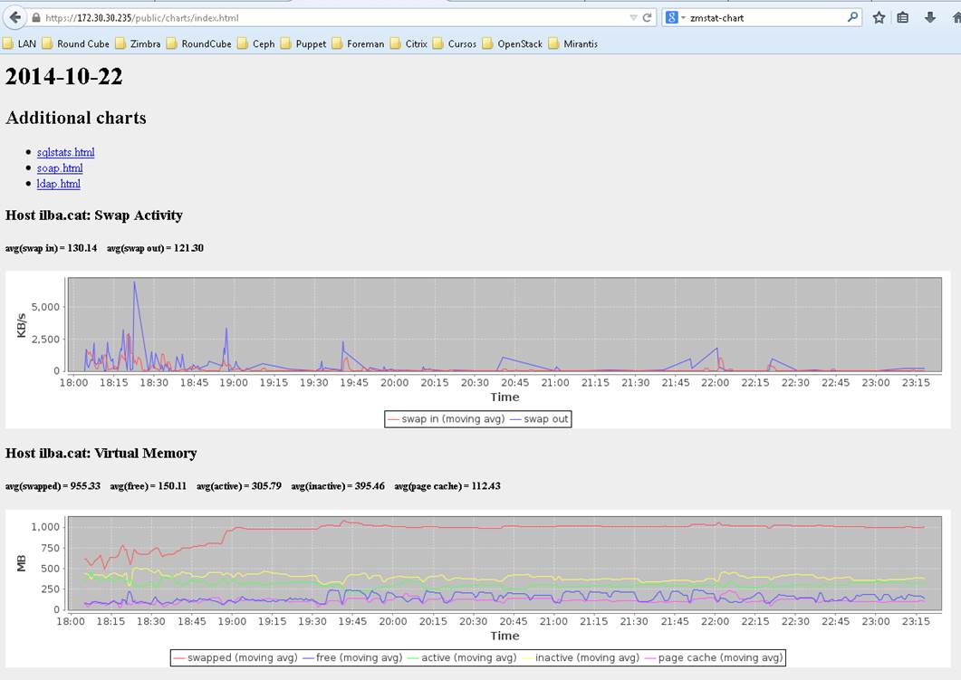Open the sqlstats.html link
This screenshot has width=961, height=680.
(65, 152)
